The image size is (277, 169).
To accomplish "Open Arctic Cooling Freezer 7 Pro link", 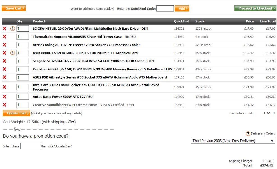I will tap(86, 45).
